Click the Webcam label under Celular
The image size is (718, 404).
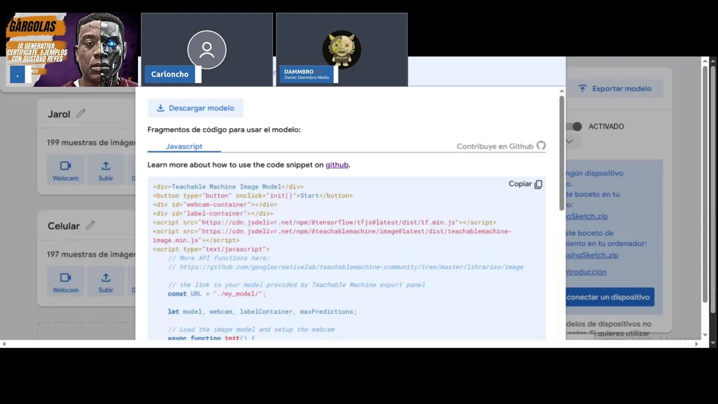point(66,290)
